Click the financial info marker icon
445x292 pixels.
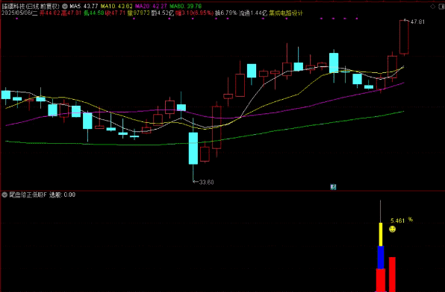point(333,187)
